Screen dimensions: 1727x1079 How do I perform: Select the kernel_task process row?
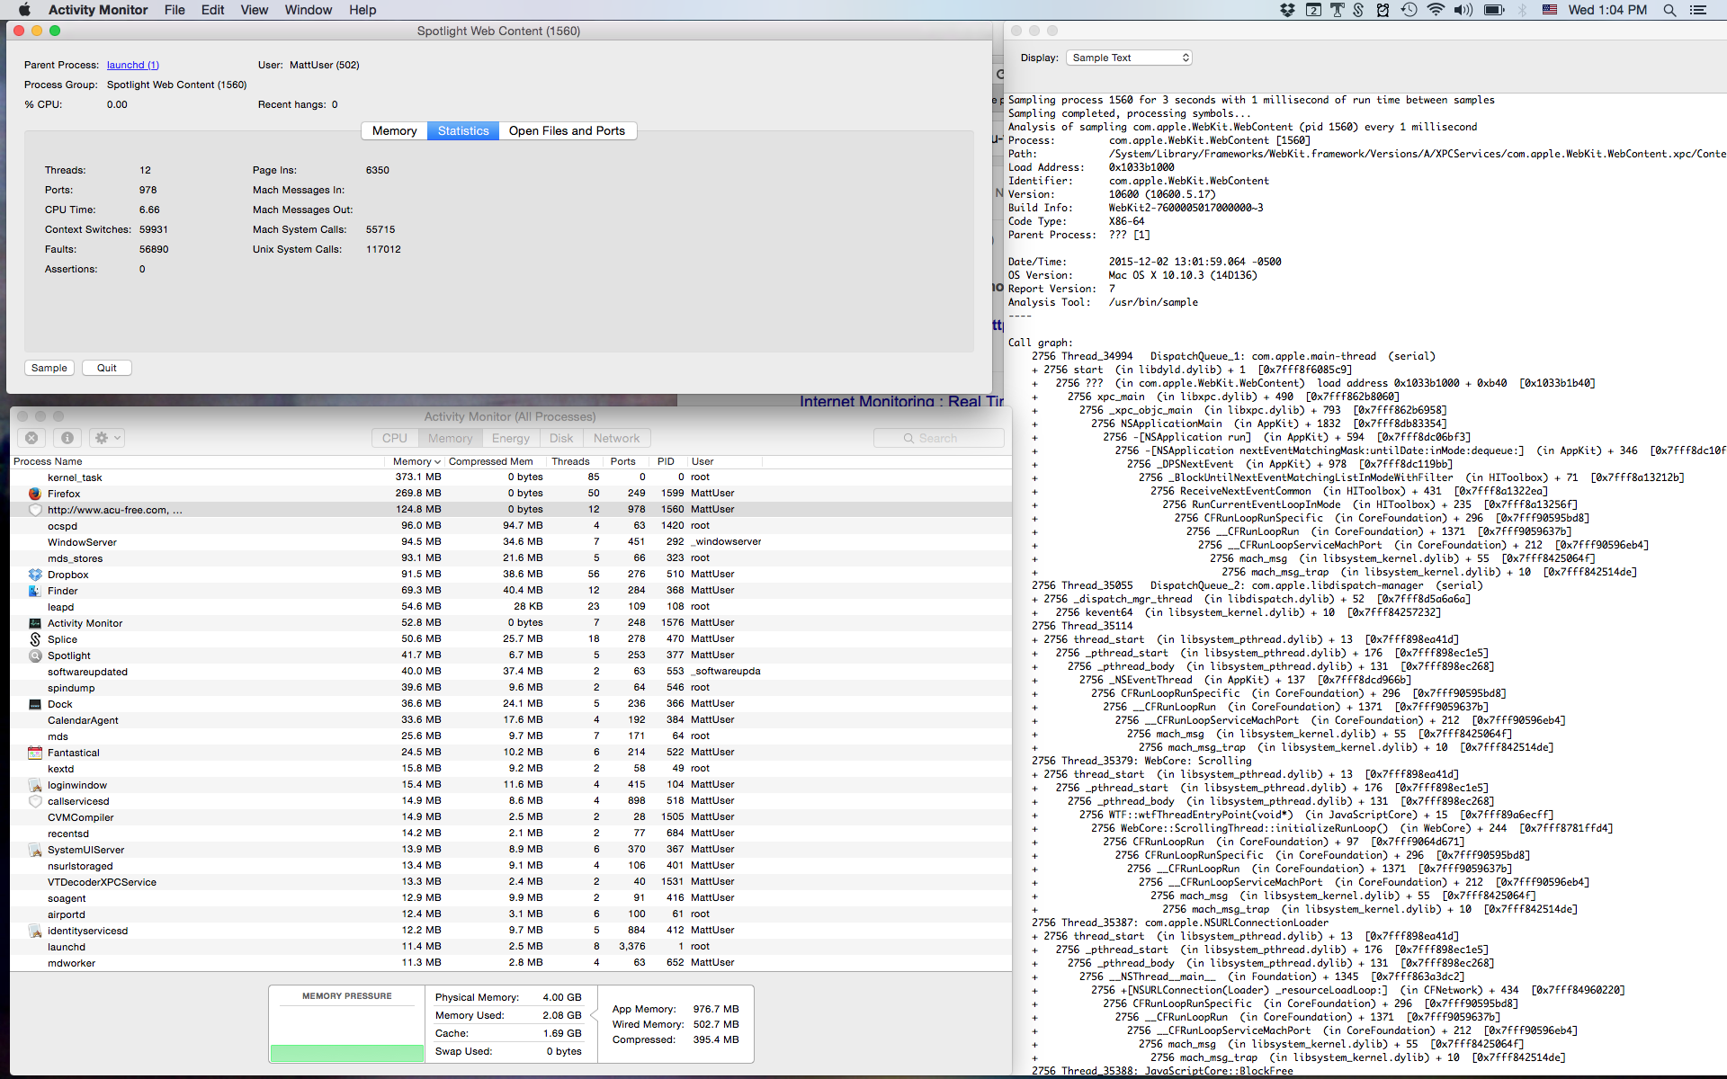(x=511, y=477)
